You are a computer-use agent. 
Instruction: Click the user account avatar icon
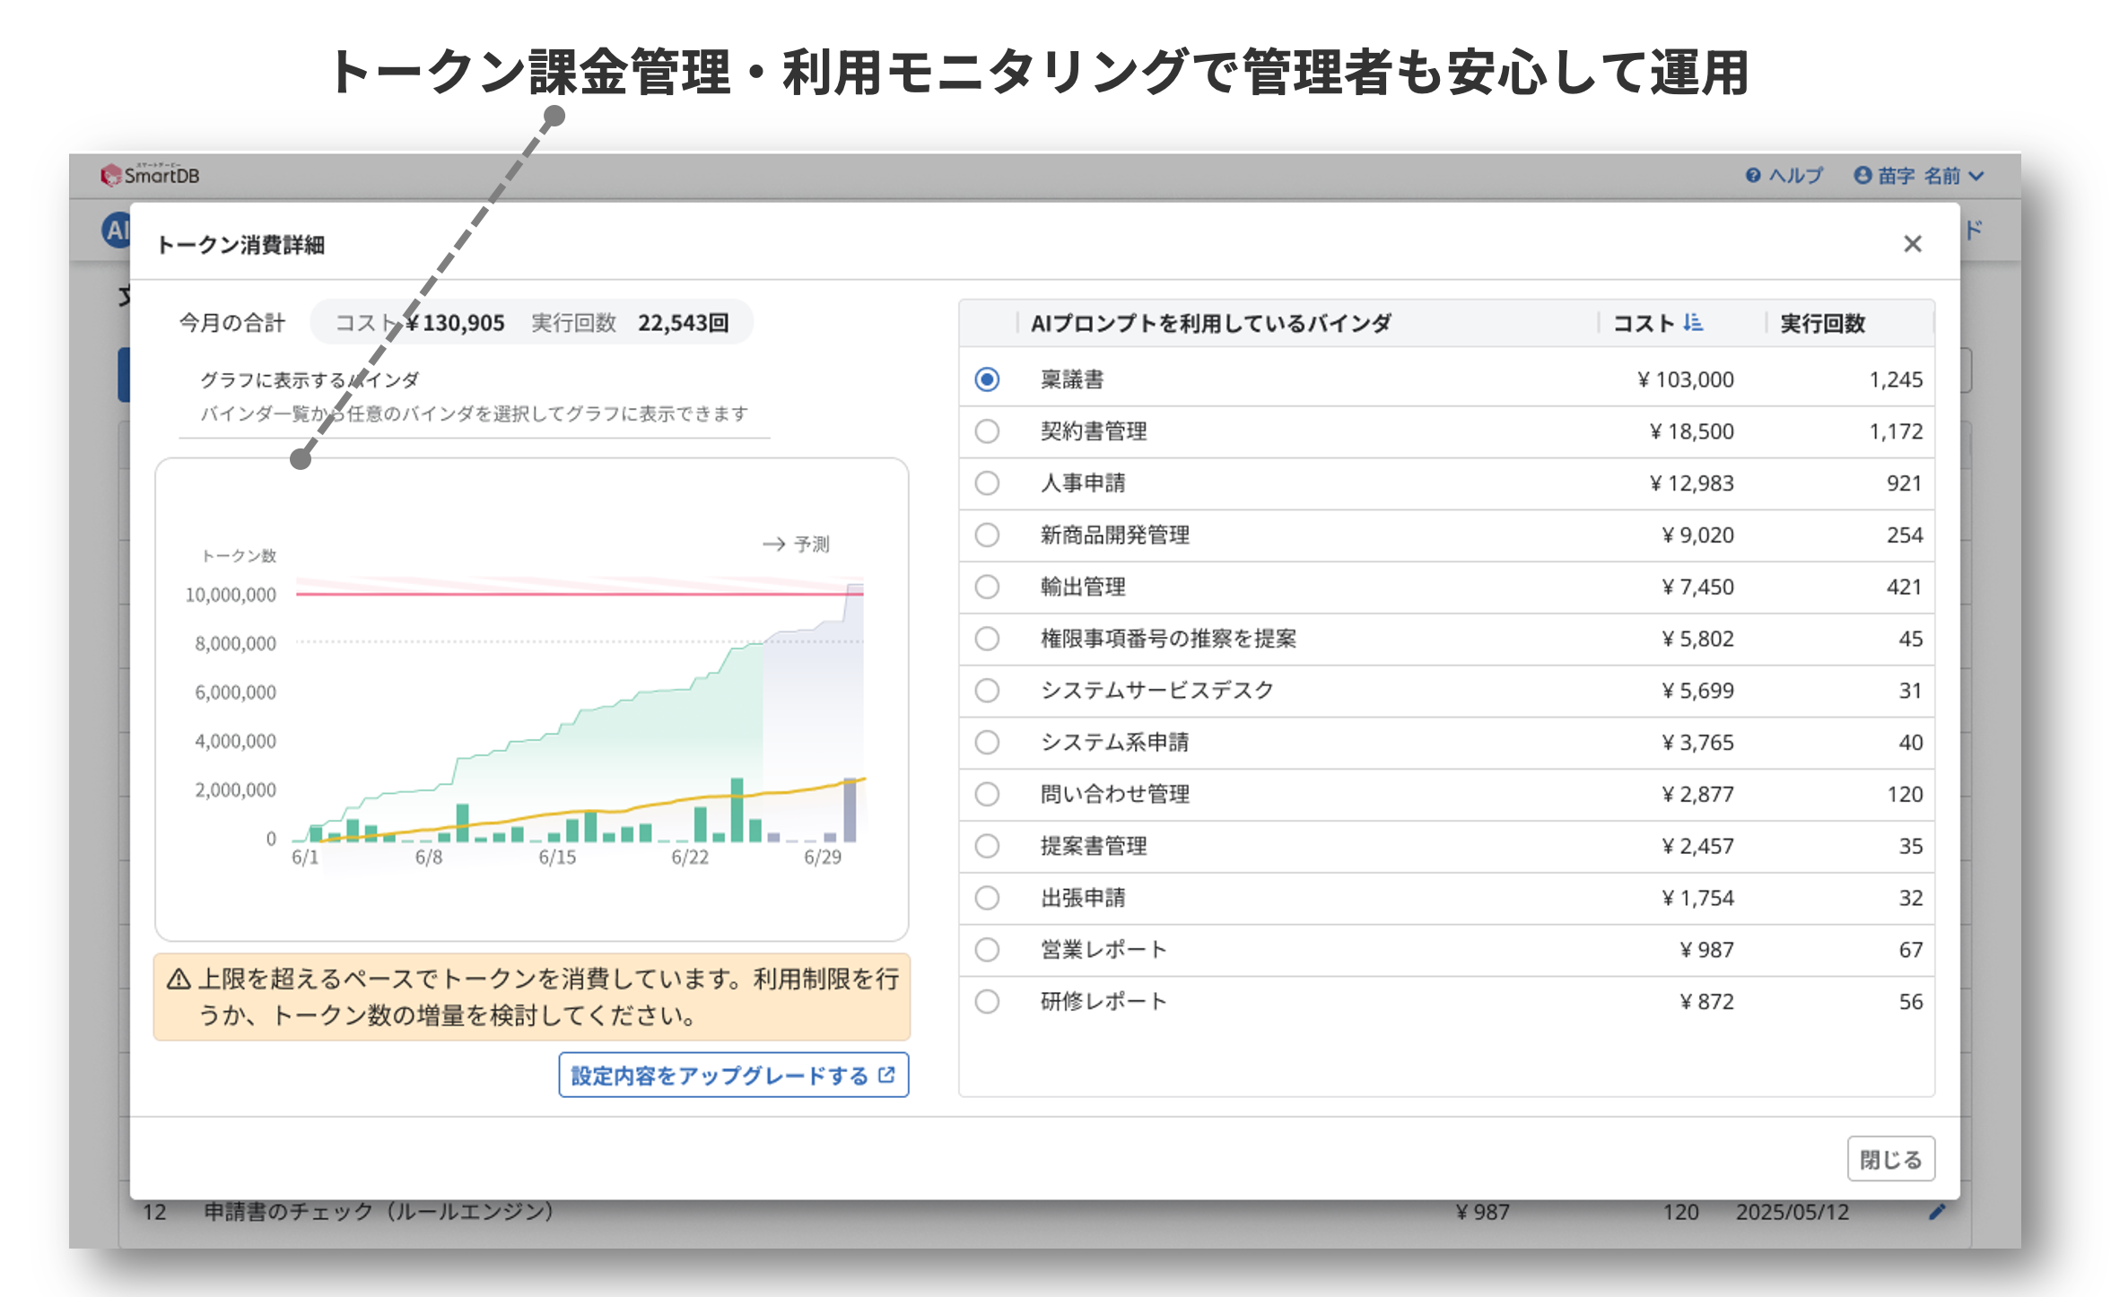tap(1862, 175)
